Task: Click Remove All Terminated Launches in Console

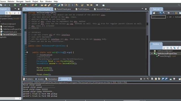Action: click(x=148, y=79)
